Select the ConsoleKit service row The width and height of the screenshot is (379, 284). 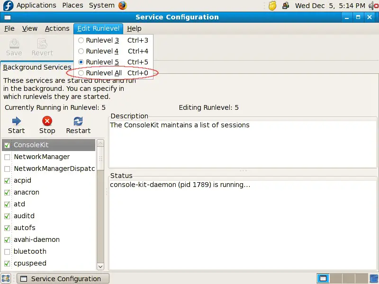pyautogui.click(x=49, y=145)
